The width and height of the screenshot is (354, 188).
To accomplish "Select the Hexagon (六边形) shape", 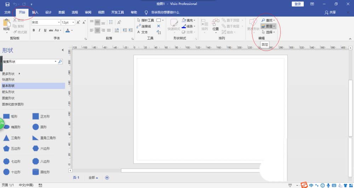I will coord(41,148).
